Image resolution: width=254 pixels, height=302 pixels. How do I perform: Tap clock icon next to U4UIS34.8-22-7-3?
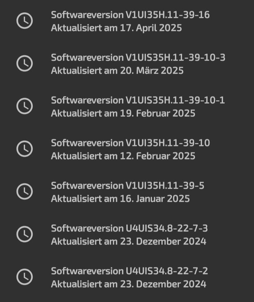pyautogui.click(x=24, y=235)
